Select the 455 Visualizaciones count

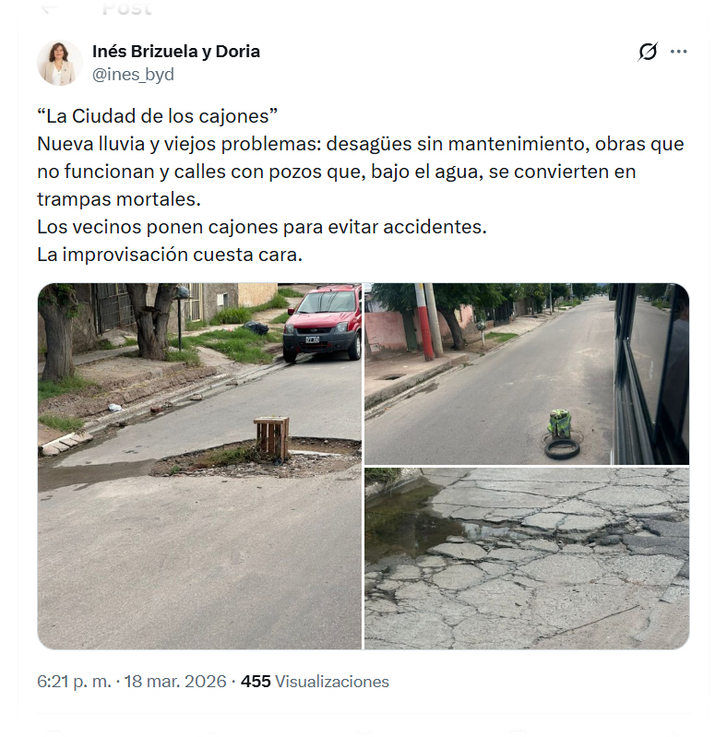(315, 682)
